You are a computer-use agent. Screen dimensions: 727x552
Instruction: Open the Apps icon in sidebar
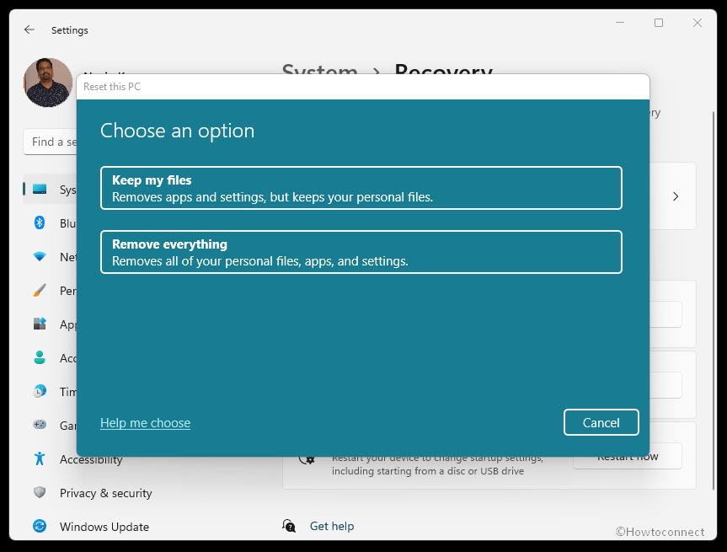click(40, 324)
